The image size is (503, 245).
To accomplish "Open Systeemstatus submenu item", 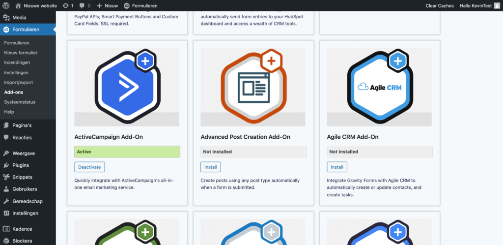I will [x=20, y=102].
